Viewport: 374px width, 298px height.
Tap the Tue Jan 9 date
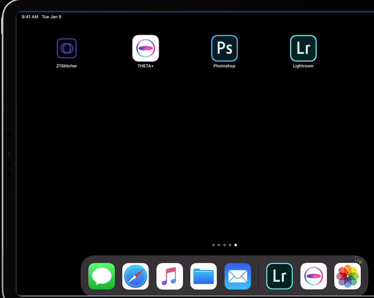coord(51,17)
